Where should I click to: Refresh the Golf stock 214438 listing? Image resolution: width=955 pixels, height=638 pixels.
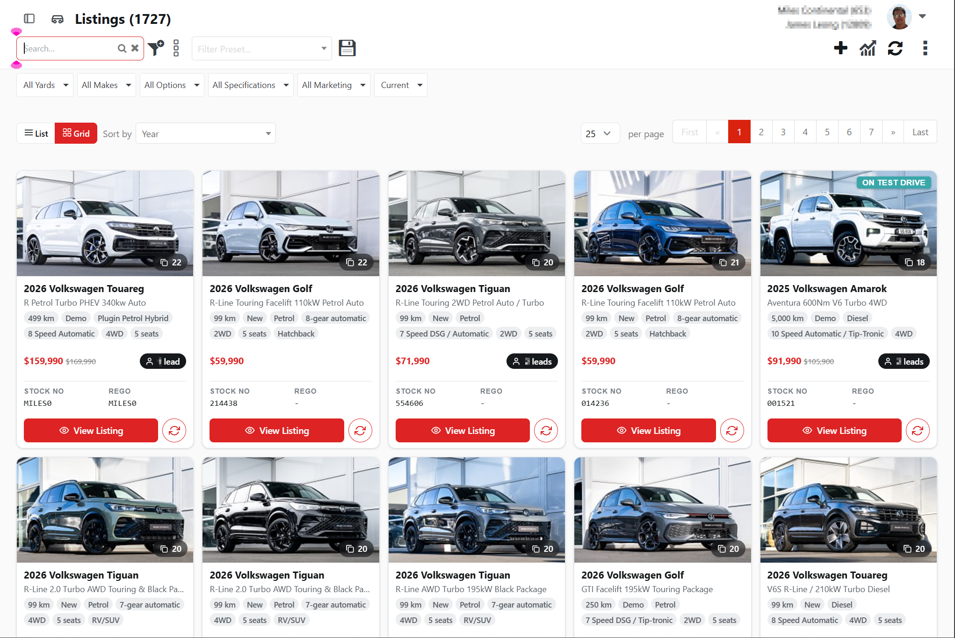point(360,431)
